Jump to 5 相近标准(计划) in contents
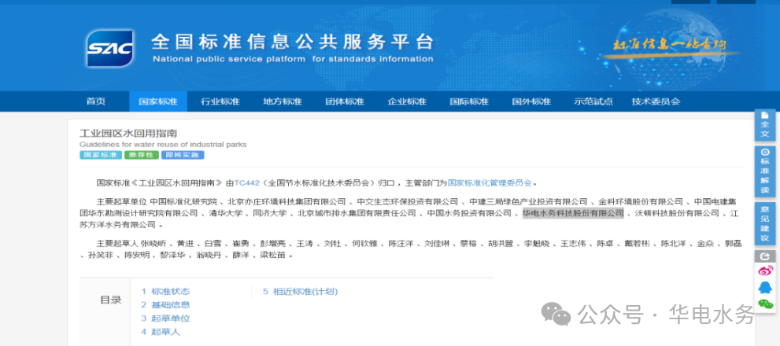 301,291
